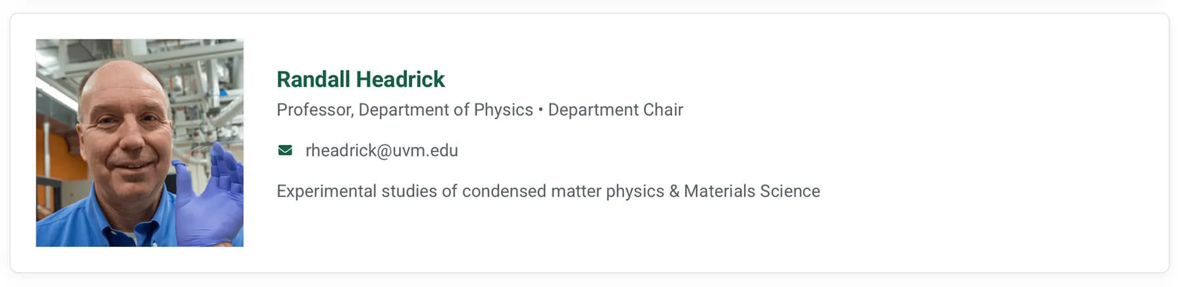Viewport: 1185px width, 287px height.
Task: Click the "Department of Physics" text
Action: [446, 110]
